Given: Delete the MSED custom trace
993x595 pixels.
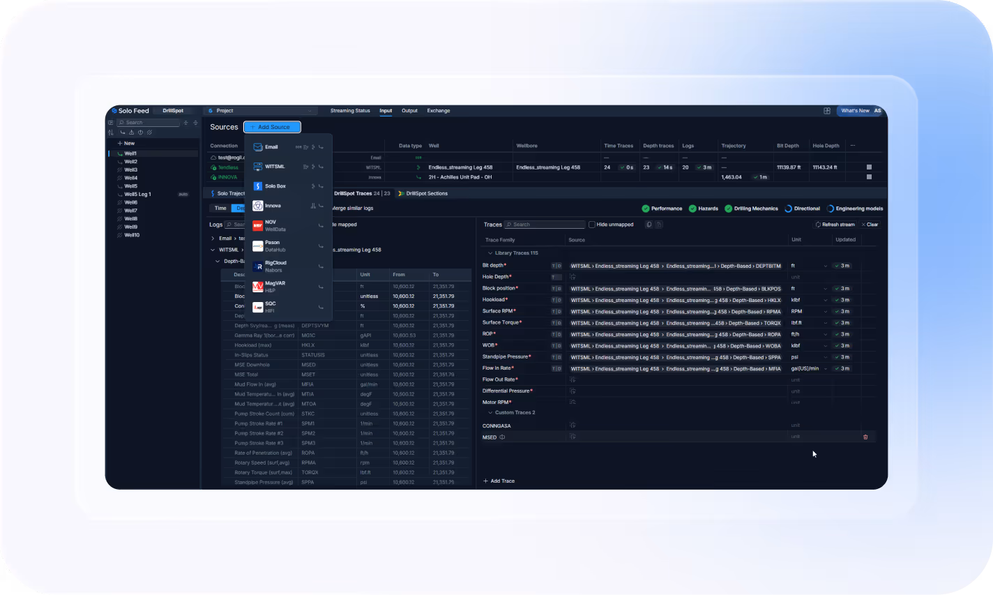Looking at the screenshot, I should click(865, 437).
